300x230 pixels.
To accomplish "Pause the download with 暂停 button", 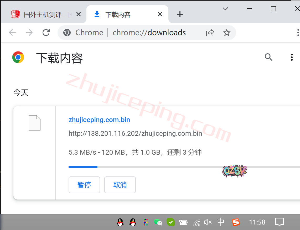I will (x=84, y=185).
